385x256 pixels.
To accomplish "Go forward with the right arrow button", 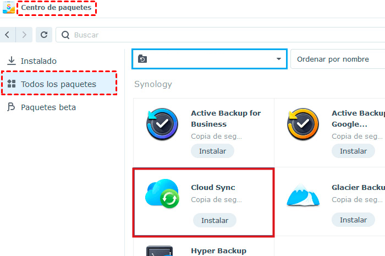I will coord(24,35).
